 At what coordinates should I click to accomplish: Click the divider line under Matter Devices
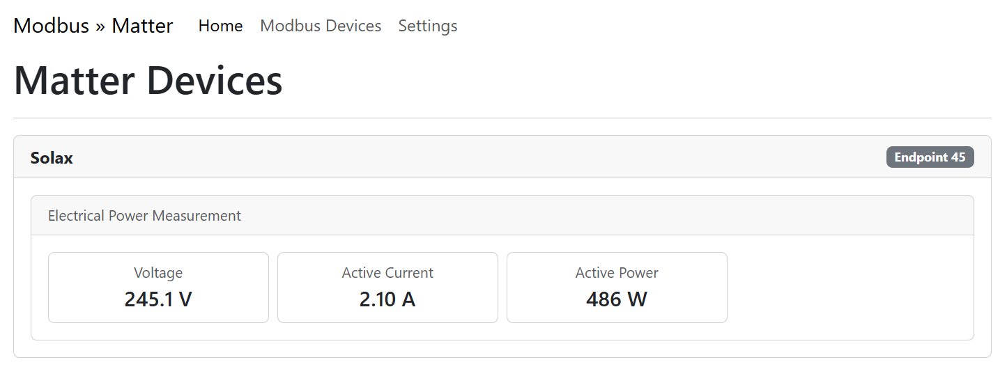point(502,118)
